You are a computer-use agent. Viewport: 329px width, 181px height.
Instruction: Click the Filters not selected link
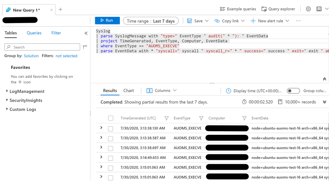tap(66, 56)
